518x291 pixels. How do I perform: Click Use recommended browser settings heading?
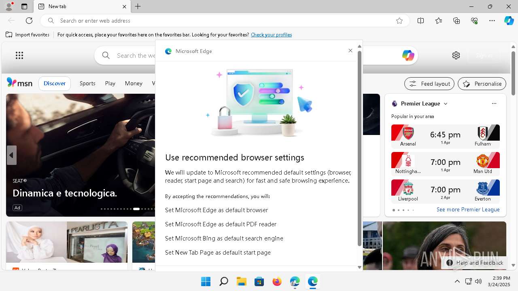235,158
